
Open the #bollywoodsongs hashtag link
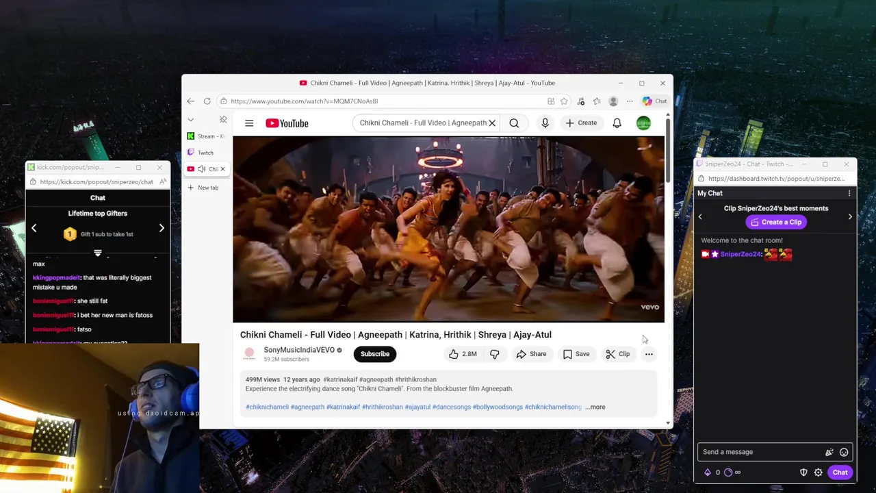[498, 407]
